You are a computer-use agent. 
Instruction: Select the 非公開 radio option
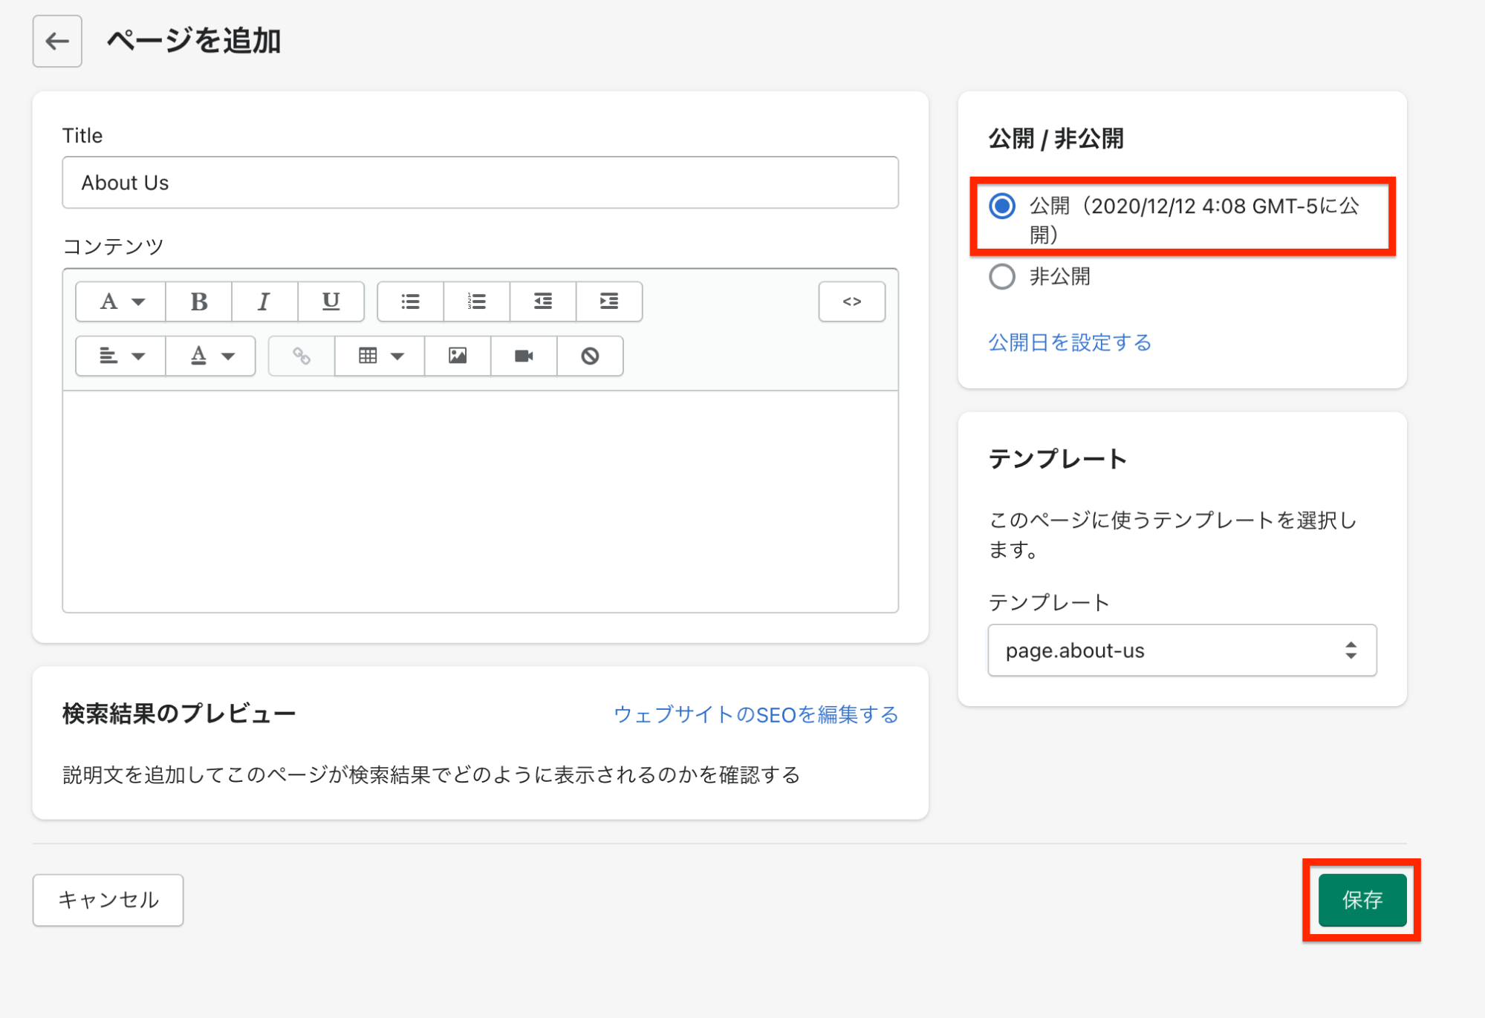click(1002, 277)
